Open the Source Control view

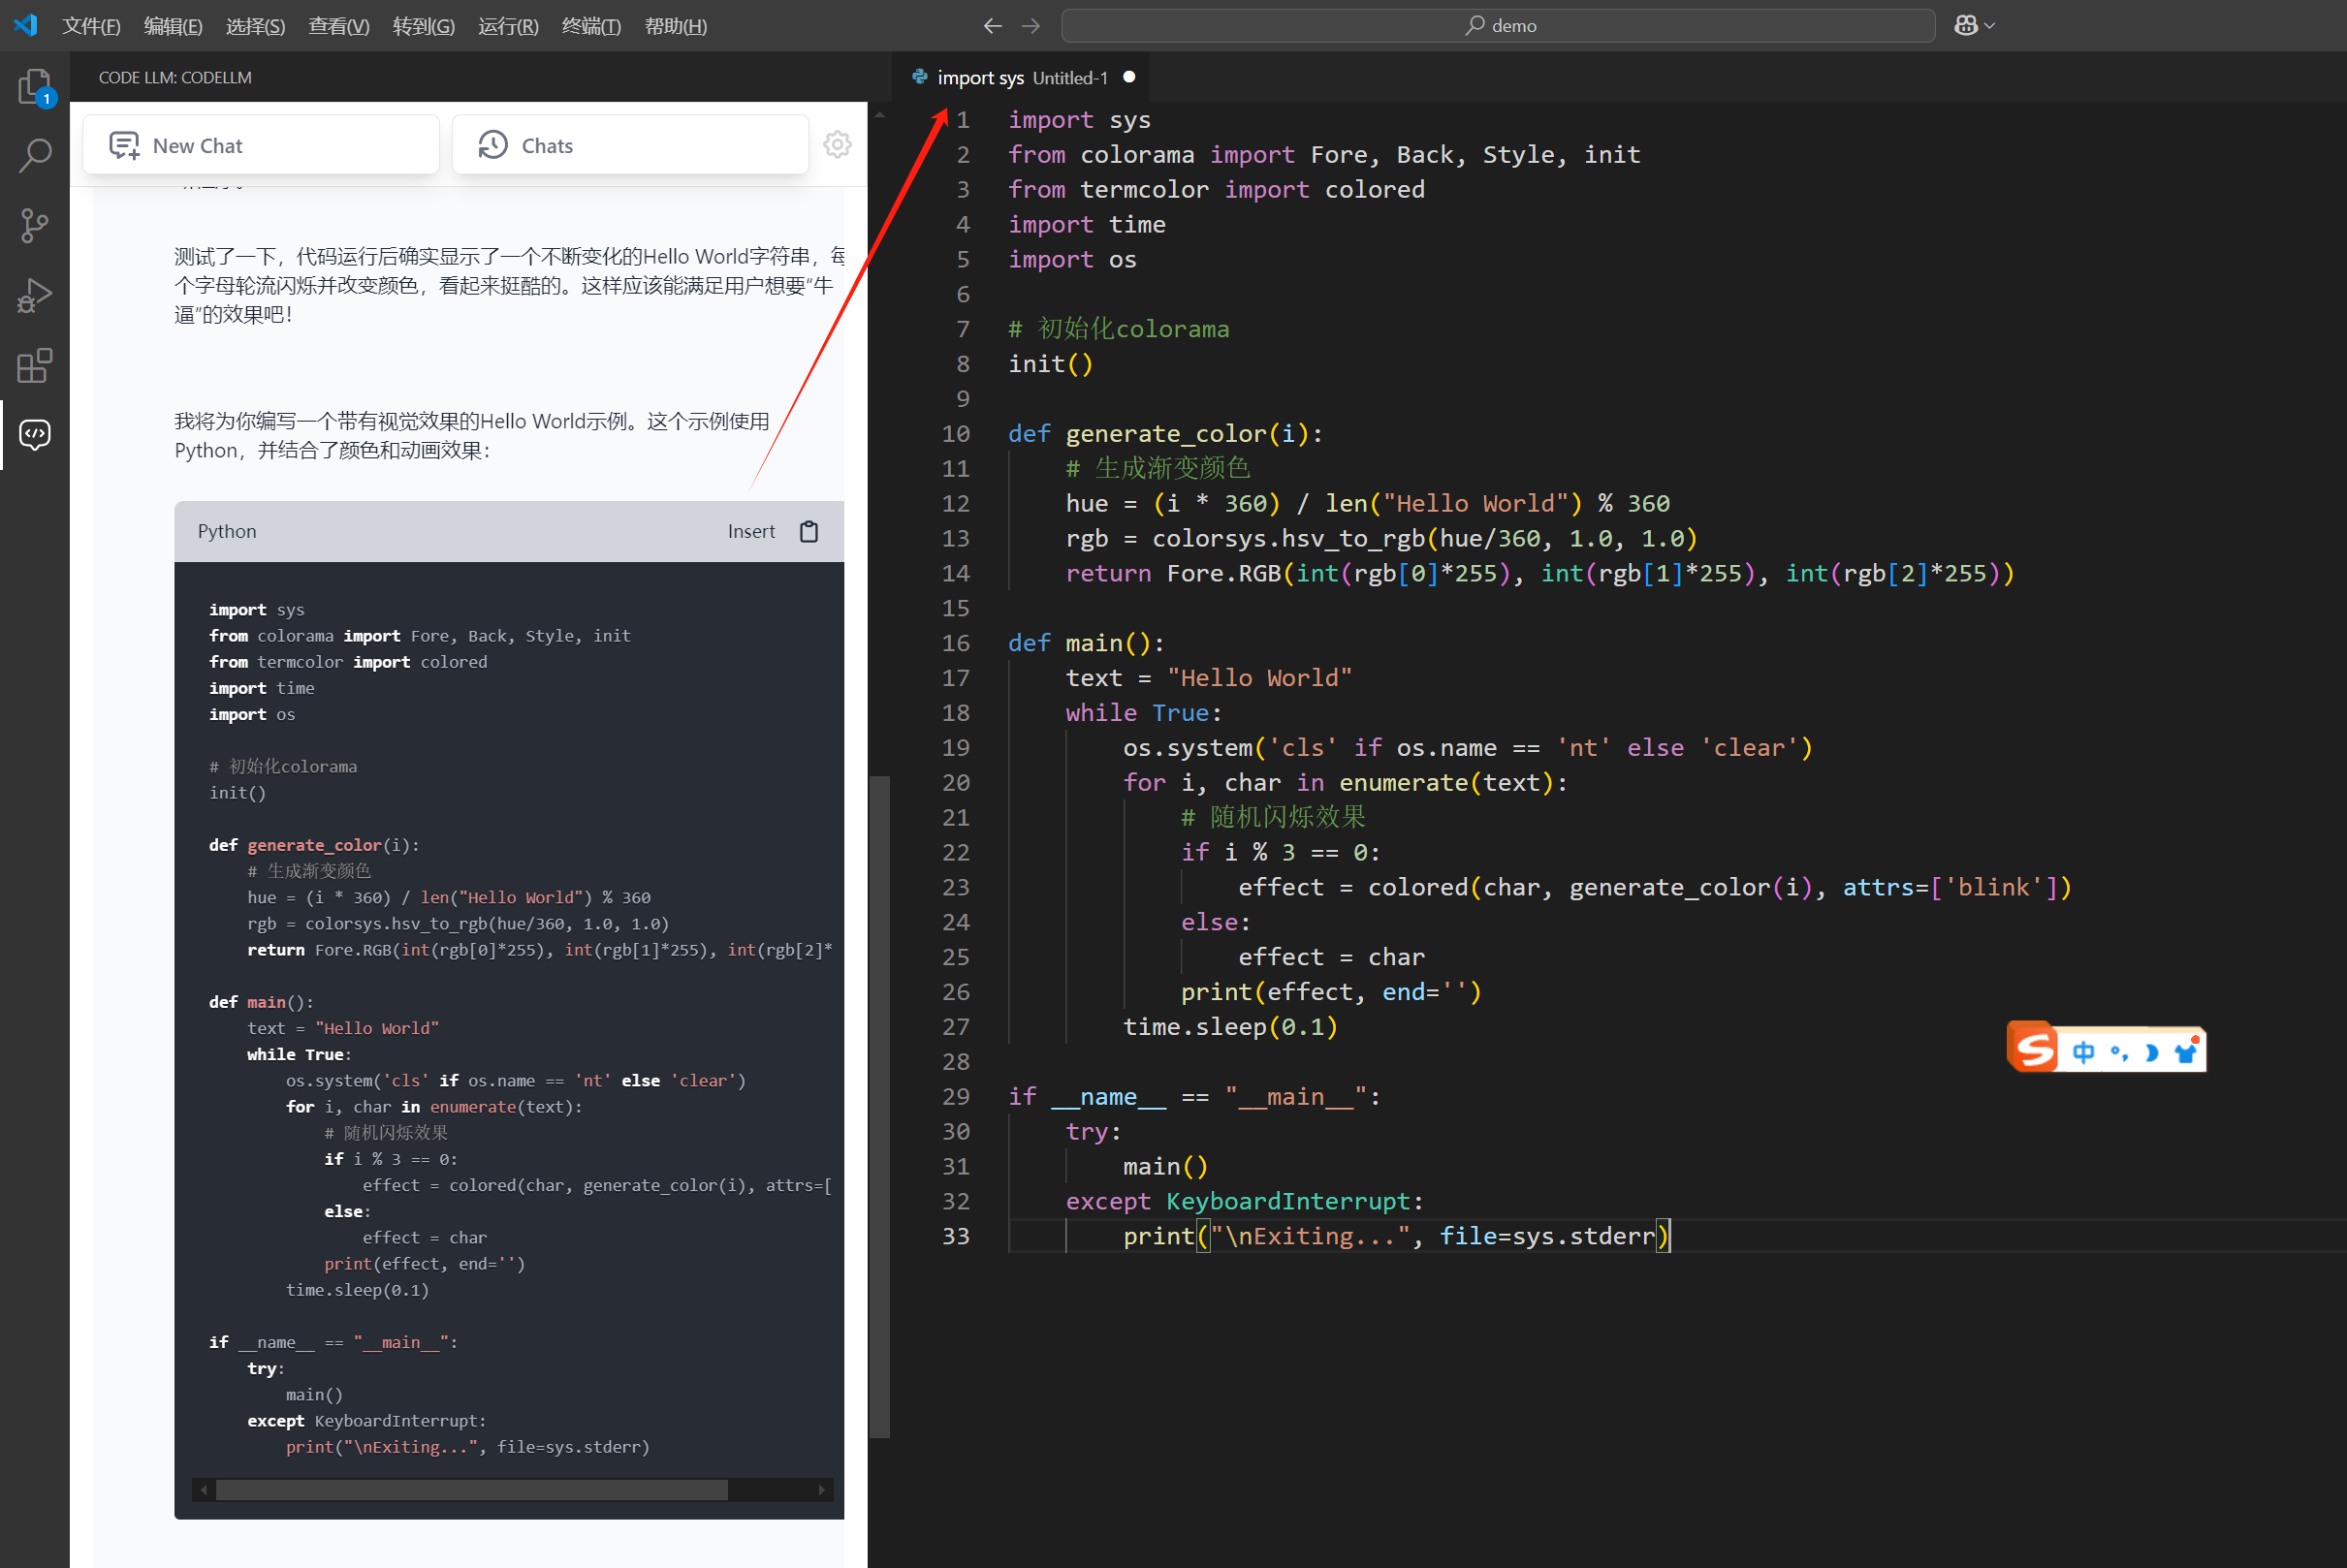click(x=34, y=225)
